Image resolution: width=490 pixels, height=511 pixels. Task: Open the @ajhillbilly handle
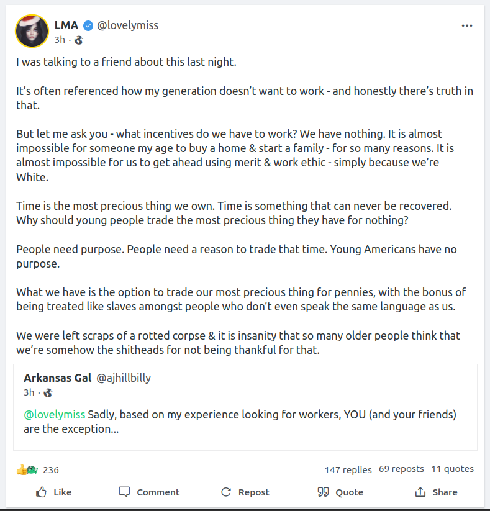coord(124,378)
